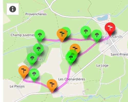Click the Provenchères place label
This screenshot has width=128, height=102.
pos(36,14)
